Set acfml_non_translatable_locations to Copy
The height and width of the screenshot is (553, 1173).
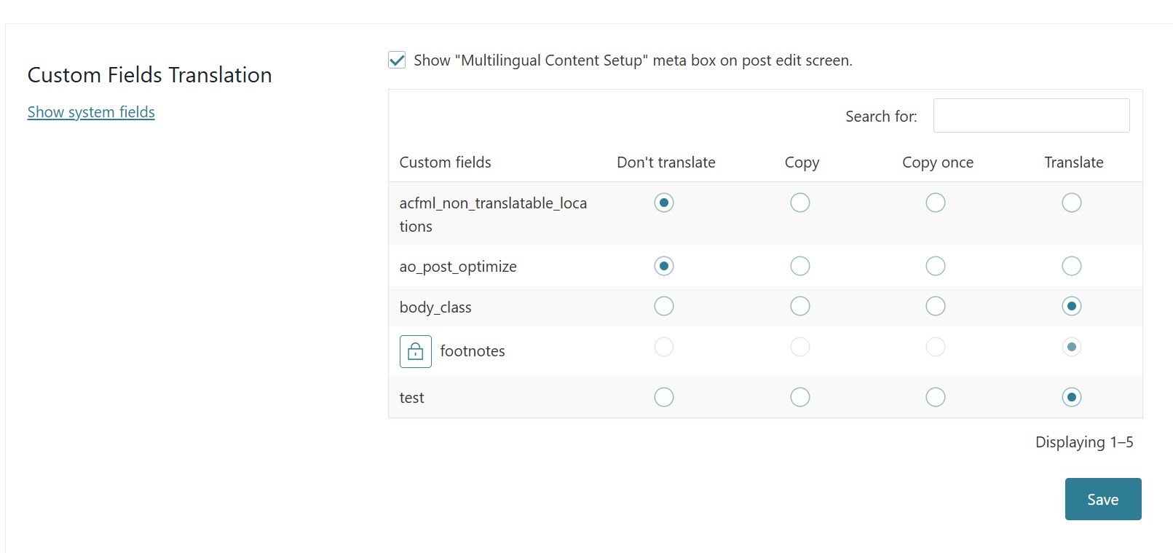(799, 203)
